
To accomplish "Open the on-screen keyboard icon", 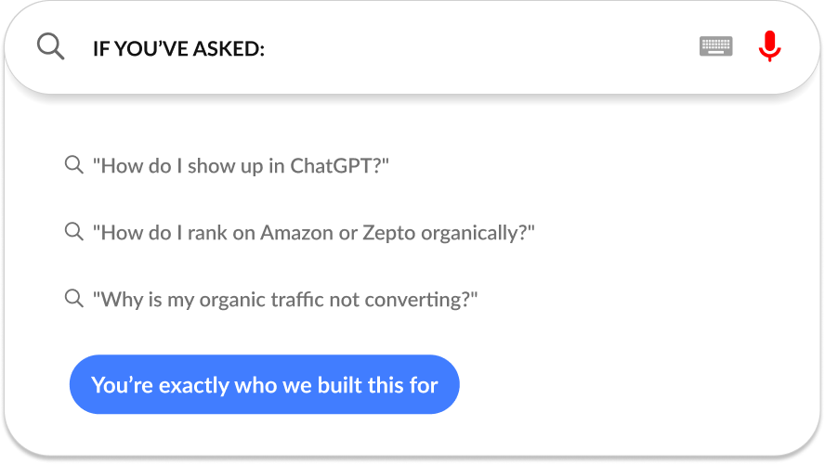I will coord(715,46).
